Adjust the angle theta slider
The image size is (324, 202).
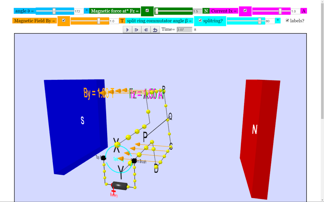[55, 11]
